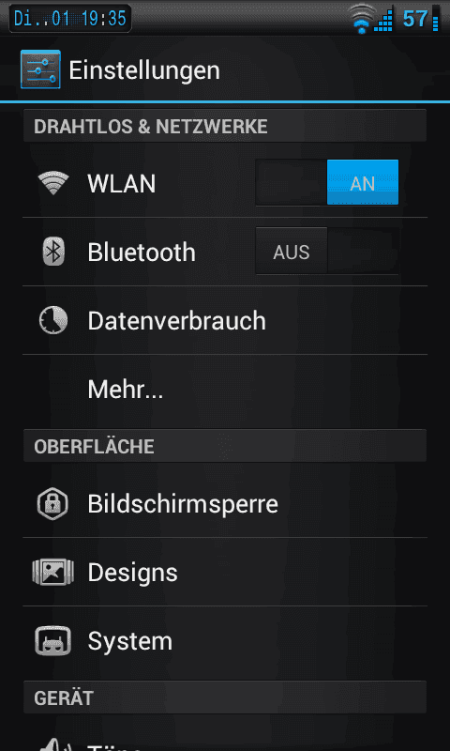Screen dimensions: 450x751
Task: Tap the WLAN label to open Wi-Fi settings
Action: 122,184
